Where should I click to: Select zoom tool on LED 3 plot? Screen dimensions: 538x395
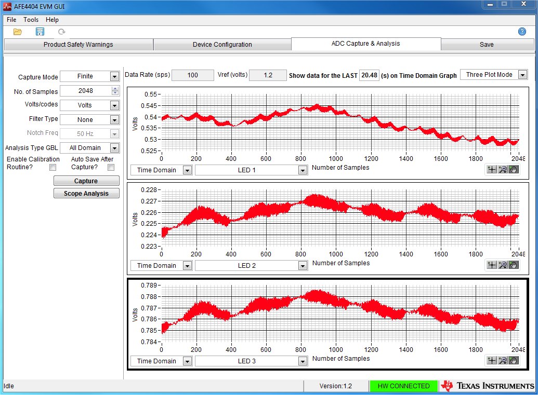click(x=503, y=360)
